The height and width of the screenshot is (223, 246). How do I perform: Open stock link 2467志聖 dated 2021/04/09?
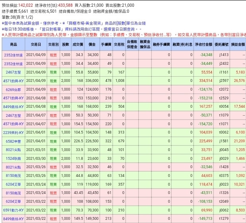pyautogui.click(x=14, y=72)
